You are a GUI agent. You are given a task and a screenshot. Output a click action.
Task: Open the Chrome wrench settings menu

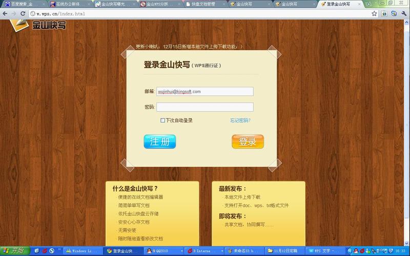click(x=404, y=14)
